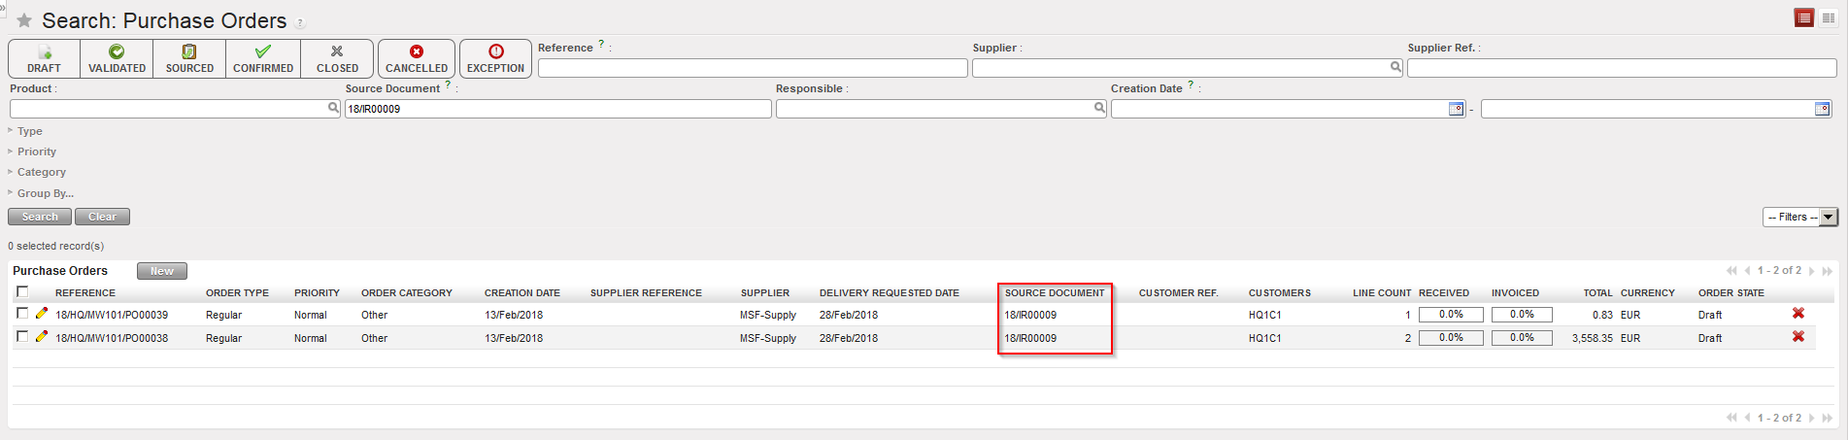Open calendar picker for Creation Date start
Image resolution: width=1848 pixels, height=440 pixels.
[x=1456, y=109]
